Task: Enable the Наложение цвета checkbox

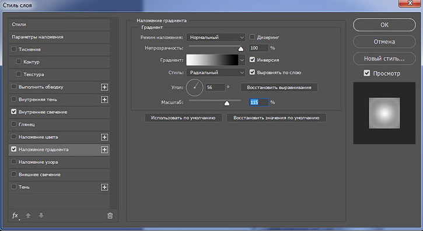Action: coord(14,136)
